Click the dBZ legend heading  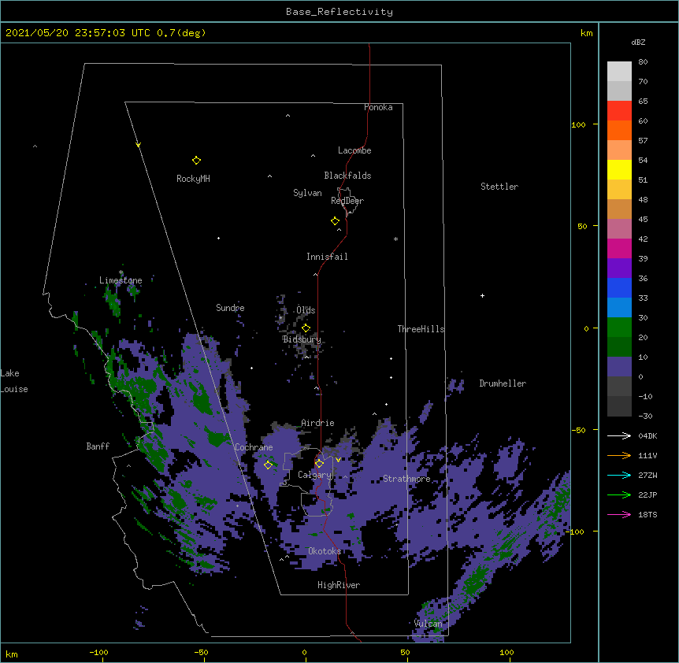point(638,42)
